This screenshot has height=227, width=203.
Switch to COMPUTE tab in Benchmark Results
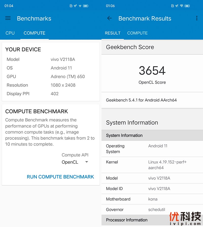click(x=137, y=33)
